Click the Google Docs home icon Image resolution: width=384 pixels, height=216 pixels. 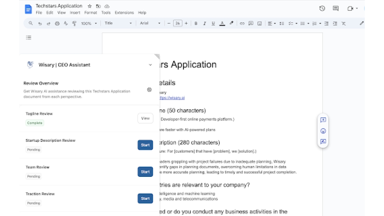tap(28, 9)
